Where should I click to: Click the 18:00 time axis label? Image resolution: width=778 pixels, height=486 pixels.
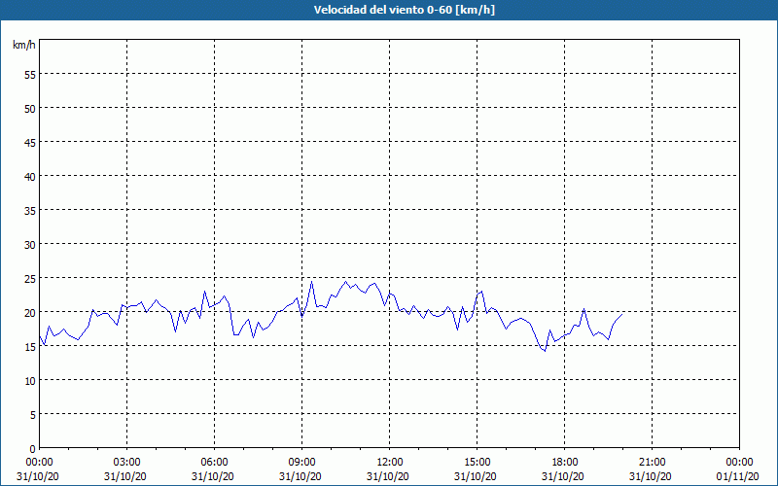564,463
